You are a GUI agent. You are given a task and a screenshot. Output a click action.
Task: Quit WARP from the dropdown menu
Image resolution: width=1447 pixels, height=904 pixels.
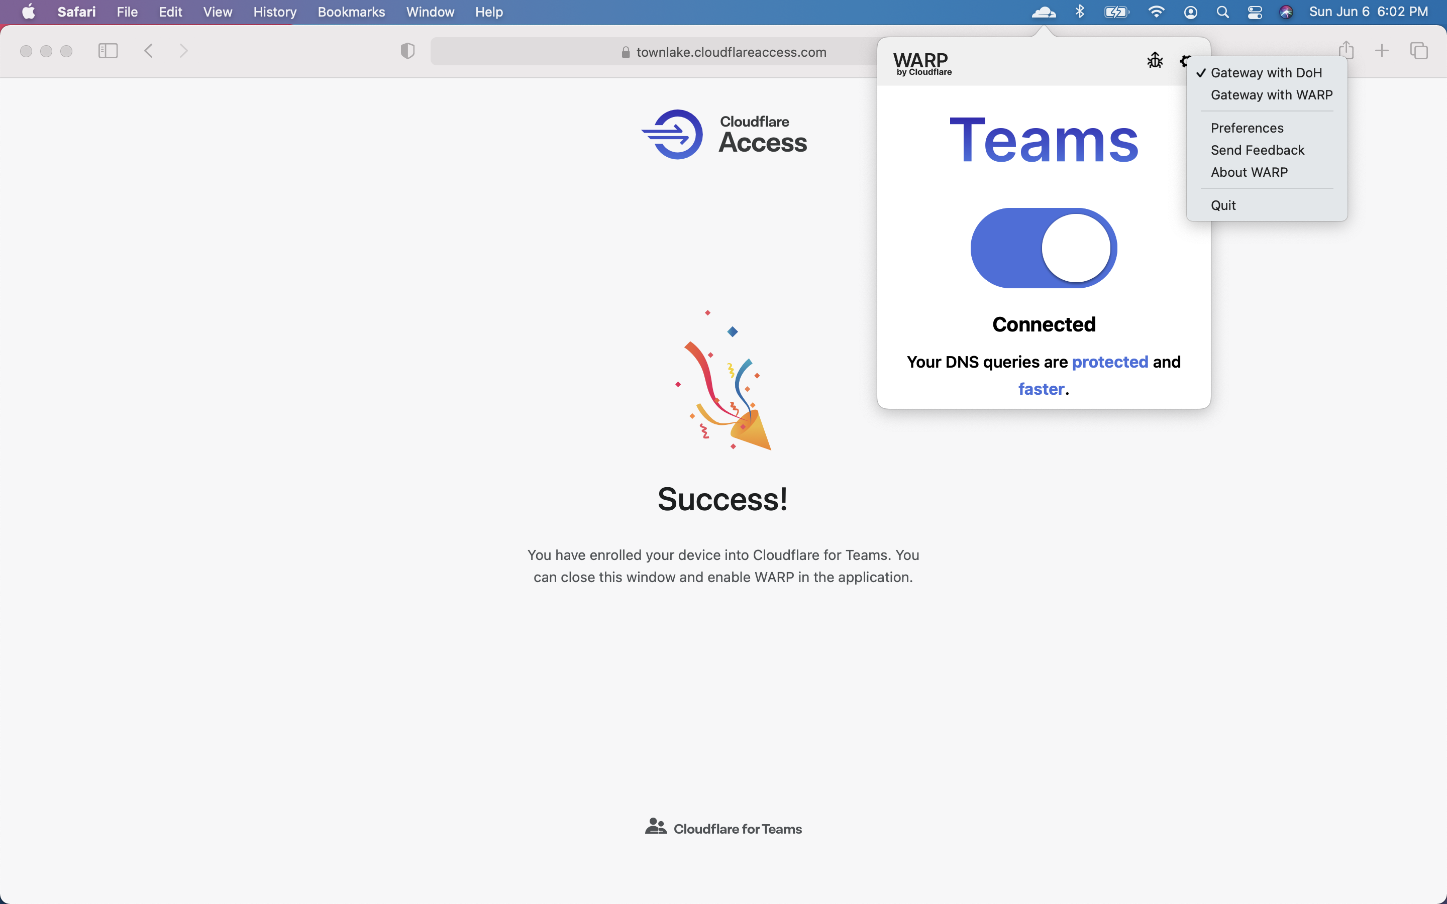1223,205
